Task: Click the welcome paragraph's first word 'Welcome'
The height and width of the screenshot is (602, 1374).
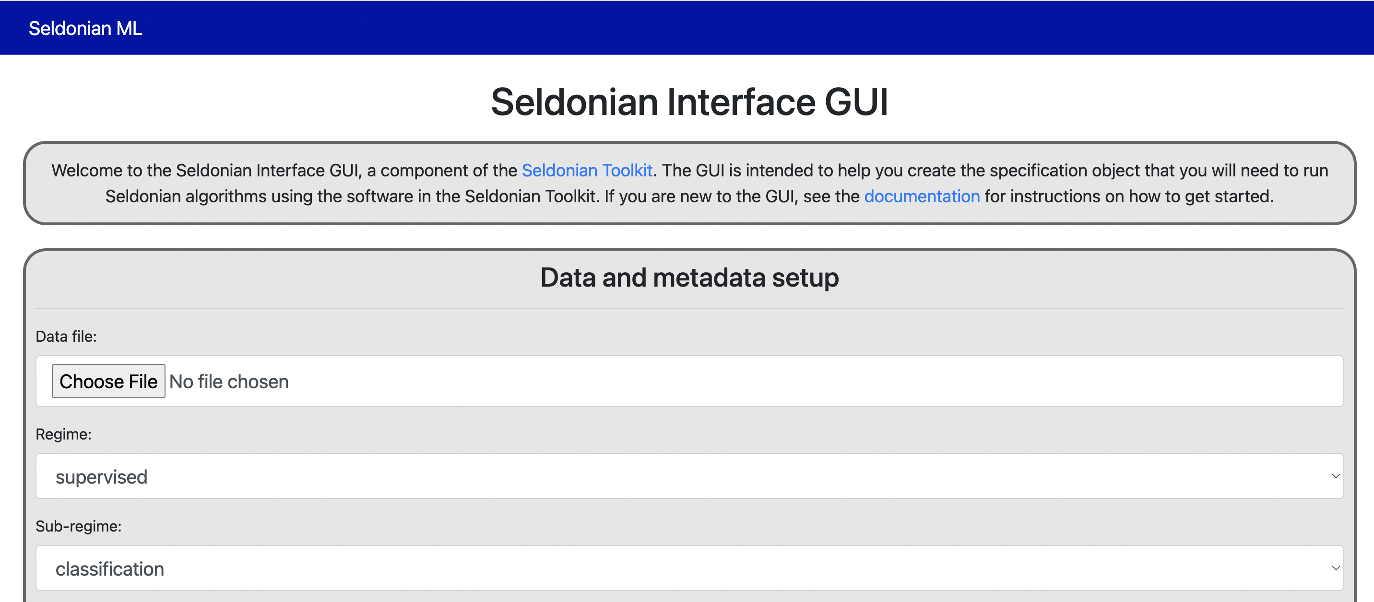Action: [x=87, y=171]
